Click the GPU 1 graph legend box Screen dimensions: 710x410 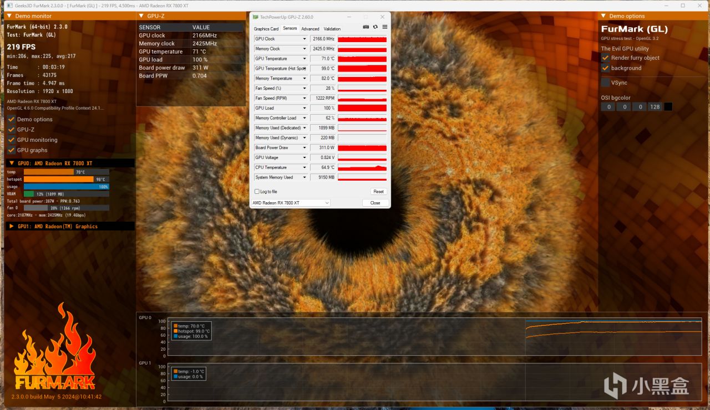[x=189, y=374]
